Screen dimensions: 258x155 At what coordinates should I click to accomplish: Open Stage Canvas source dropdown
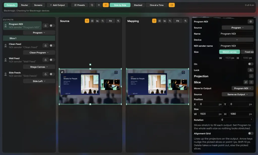(x=39, y=67)
